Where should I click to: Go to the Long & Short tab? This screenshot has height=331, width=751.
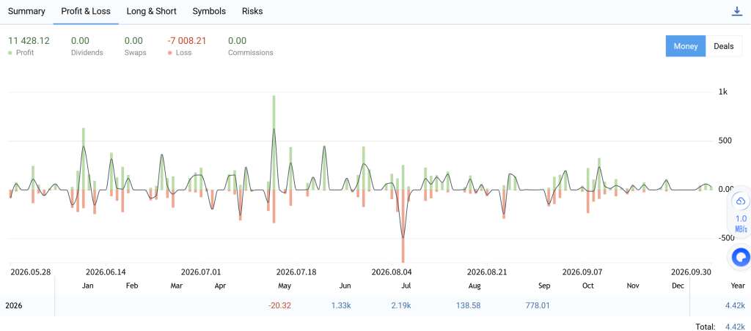(x=151, y=12)
